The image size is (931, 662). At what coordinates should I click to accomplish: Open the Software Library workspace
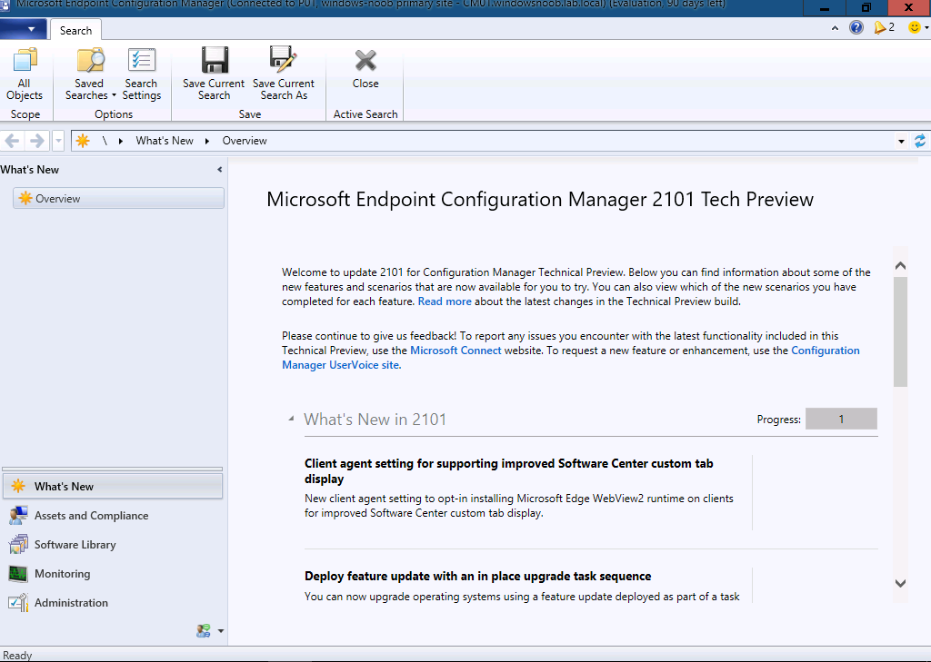tap(113, 545)
